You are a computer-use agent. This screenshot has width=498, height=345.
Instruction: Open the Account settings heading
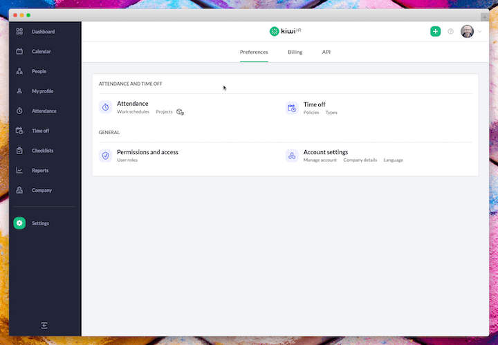pyautogui.click(x=326, y=152)
